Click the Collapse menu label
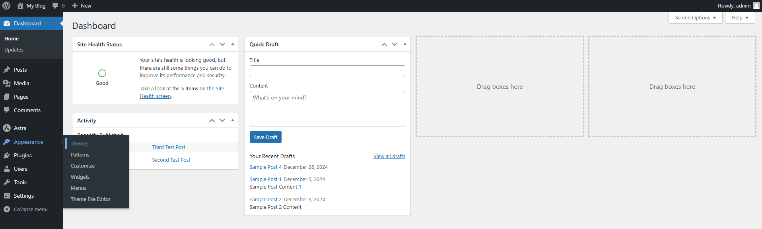 [31, 209]
